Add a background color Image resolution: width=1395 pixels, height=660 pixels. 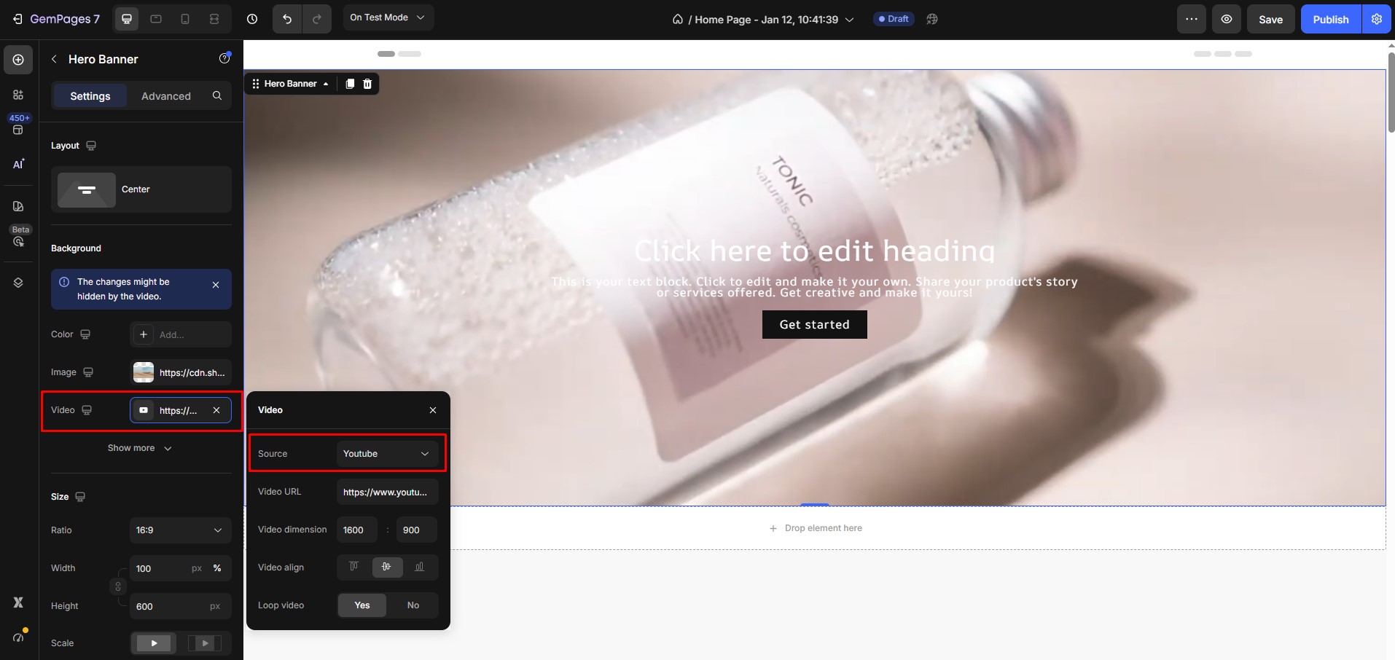click(181, 334)
